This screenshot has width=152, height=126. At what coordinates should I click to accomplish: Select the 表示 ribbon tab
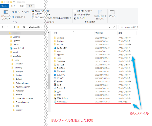coord(30,6)
